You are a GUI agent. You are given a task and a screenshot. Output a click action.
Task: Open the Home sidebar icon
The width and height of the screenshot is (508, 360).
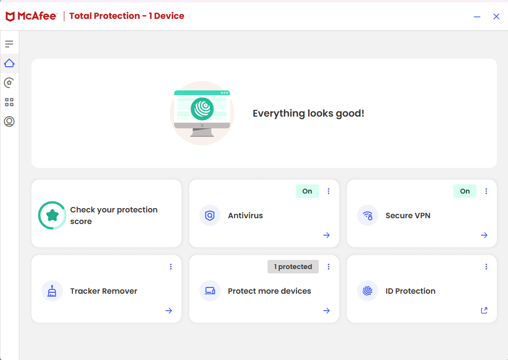point(9,63)
